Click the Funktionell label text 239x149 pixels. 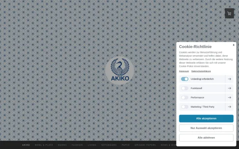(196, 88)
